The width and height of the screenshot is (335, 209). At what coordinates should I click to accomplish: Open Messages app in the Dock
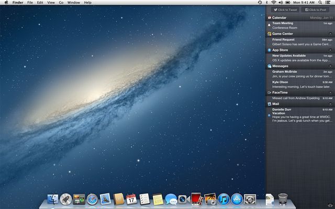pos(171,199)
